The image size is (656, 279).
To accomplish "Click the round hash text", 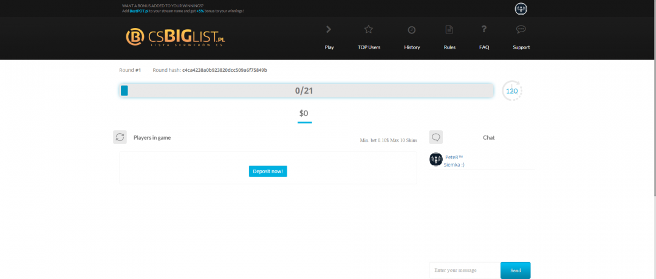I will [x=224, y=71].
